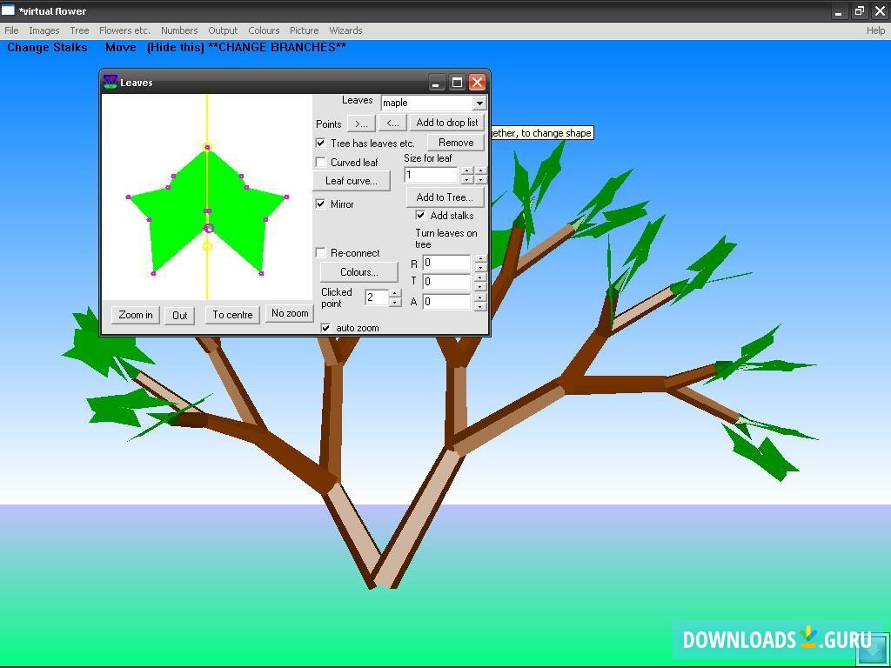The width and height of the screenshot is (891, 668).
Task: Click the Clicked point number field
Action: tap(377, 297)
